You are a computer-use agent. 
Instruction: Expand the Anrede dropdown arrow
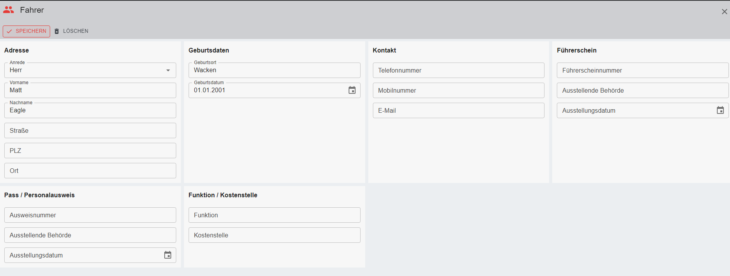(168, 70)
